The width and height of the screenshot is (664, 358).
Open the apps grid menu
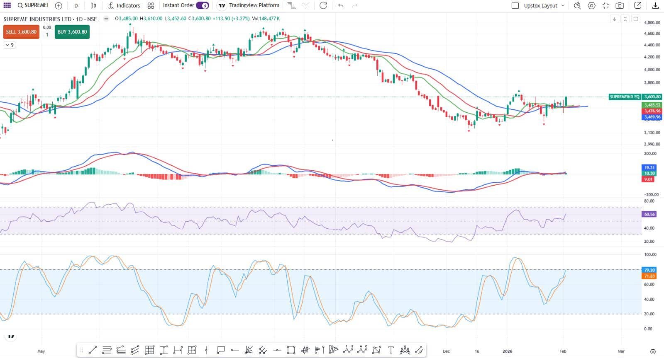click(7, 5)
